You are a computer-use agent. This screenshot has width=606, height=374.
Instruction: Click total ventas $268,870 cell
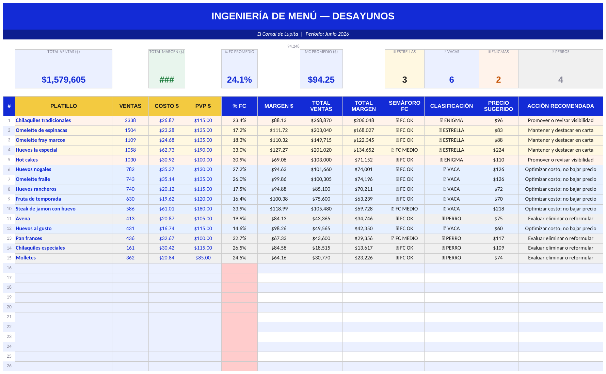pyautogui.click(x=321, y=120)
